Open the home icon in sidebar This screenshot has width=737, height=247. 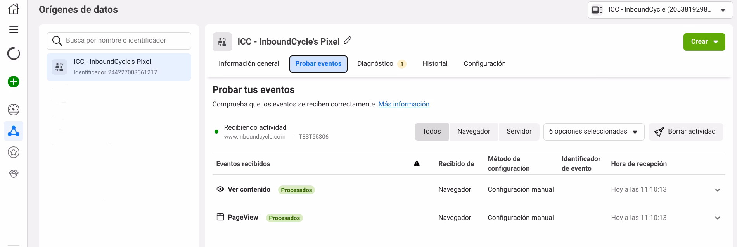coord(14,9)
